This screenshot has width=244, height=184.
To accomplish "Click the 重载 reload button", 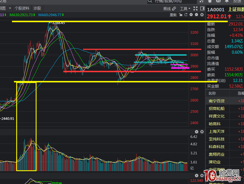I will [x=173, y=15].
